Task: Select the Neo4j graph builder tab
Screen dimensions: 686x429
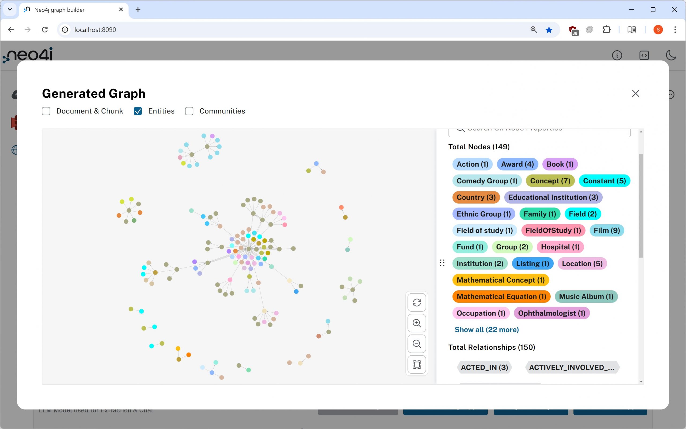Action: (x=59, y=10)
